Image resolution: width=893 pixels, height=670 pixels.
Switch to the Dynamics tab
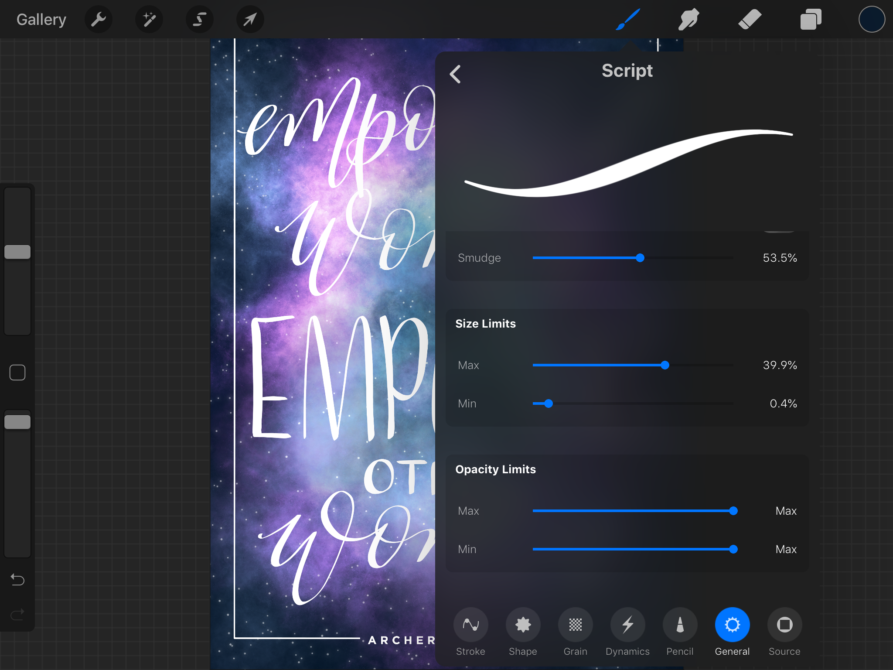coord(628,632)
